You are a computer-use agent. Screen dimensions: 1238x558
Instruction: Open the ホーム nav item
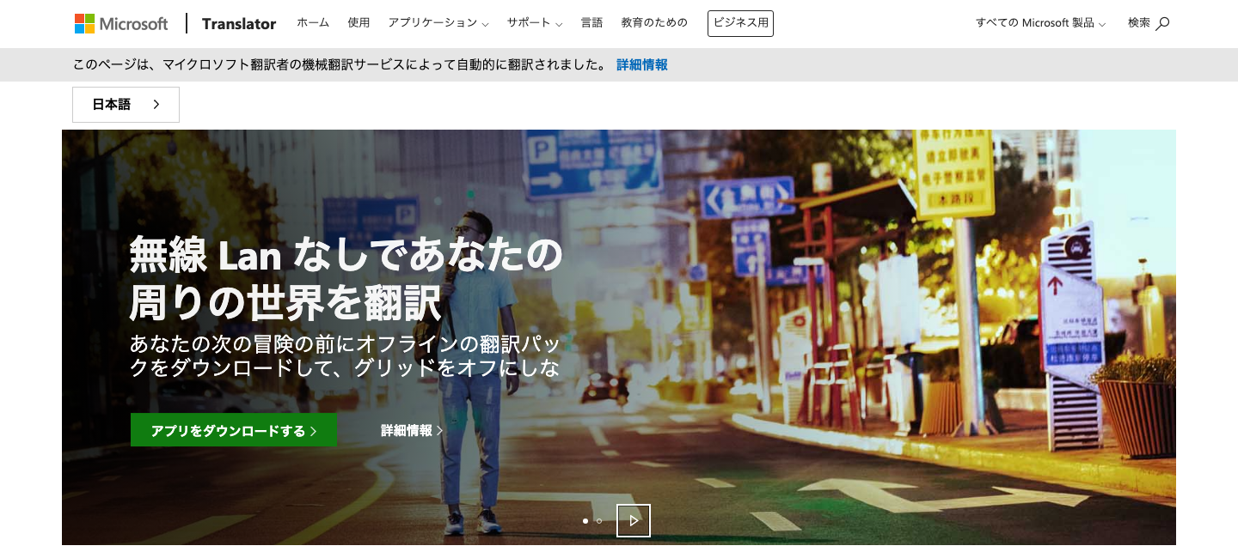pos(313,23)
